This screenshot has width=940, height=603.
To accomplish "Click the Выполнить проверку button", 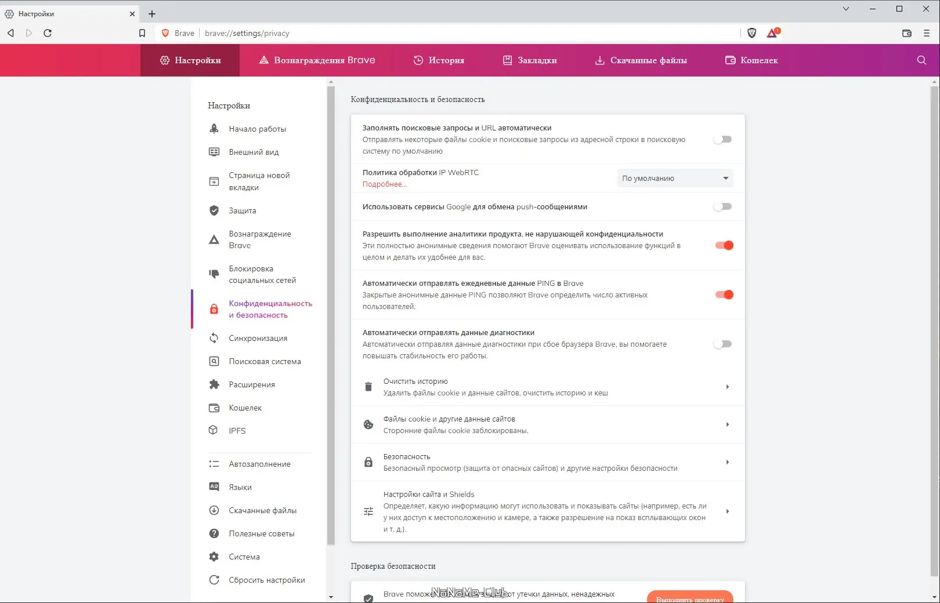I will point(690,598).
